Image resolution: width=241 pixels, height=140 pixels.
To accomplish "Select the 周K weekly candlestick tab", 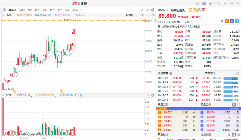I will pyautogui.click(x=45, y=10).
